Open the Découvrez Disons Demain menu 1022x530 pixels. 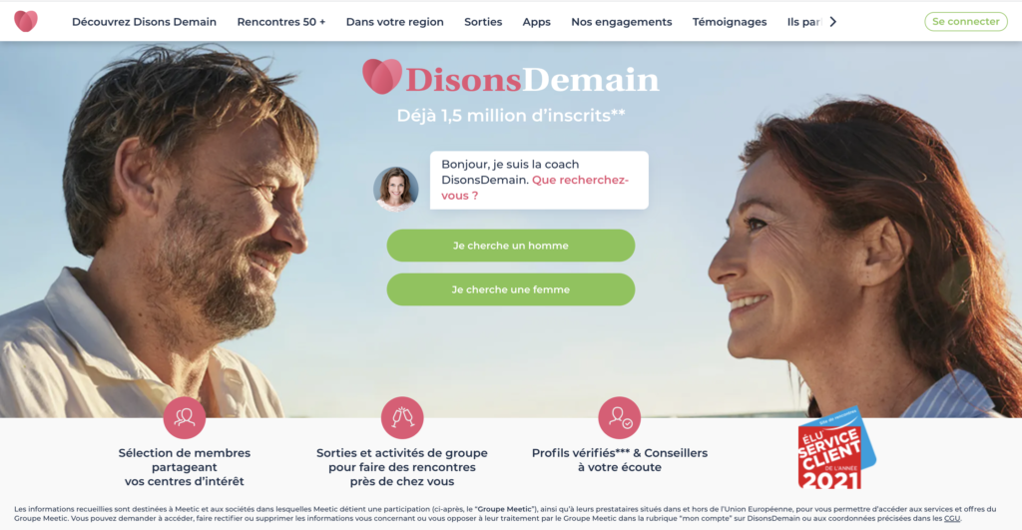144,22
